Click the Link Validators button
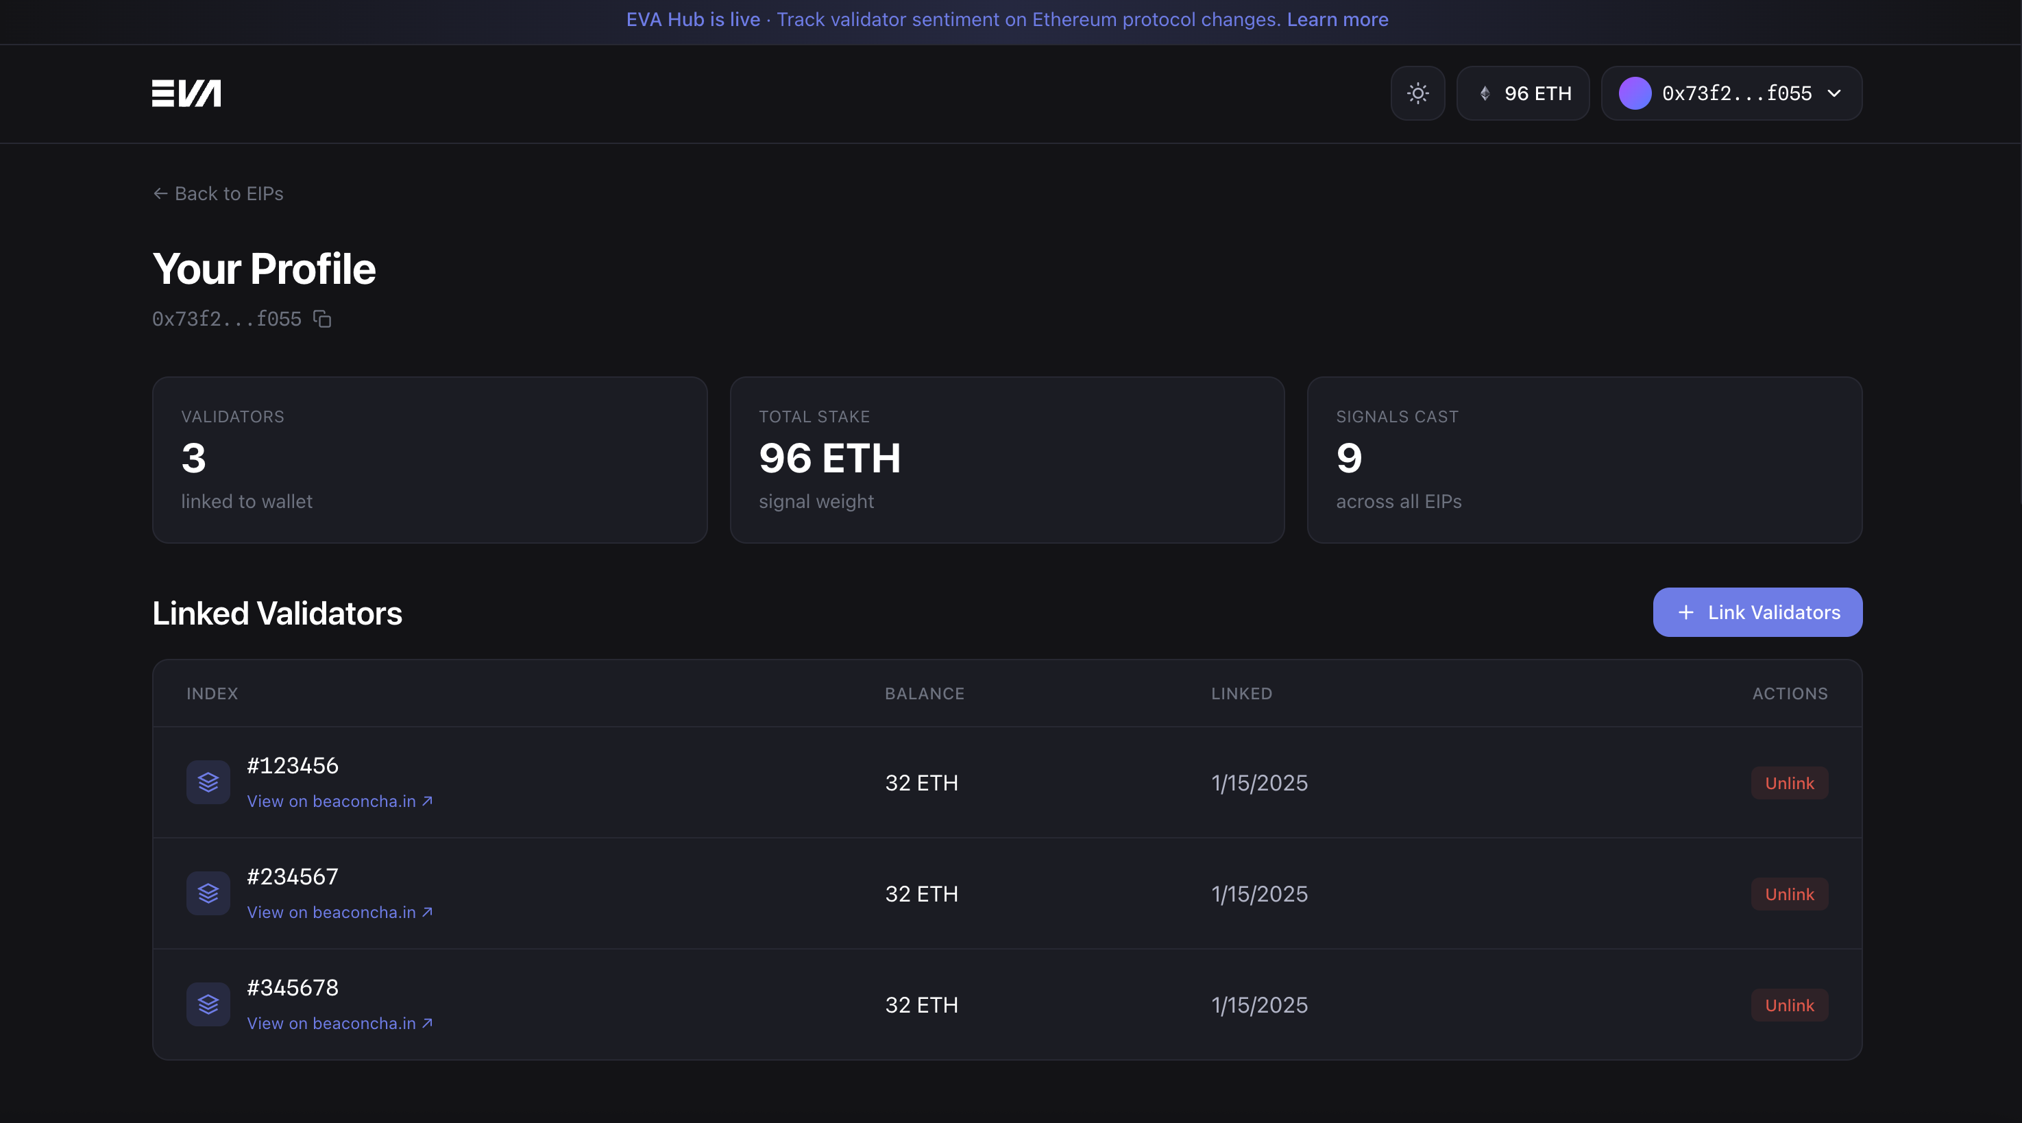2022x1123 pixels. pos(1757,612)
